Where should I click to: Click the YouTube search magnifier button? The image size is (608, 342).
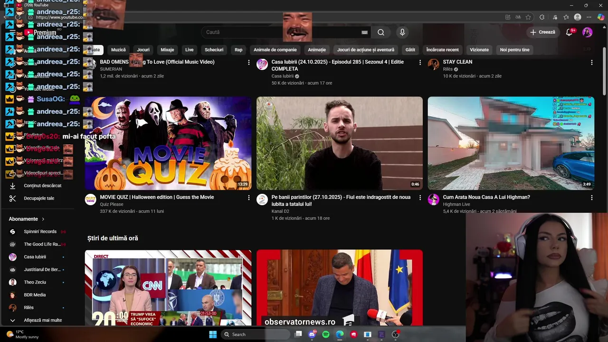point(381,32)
